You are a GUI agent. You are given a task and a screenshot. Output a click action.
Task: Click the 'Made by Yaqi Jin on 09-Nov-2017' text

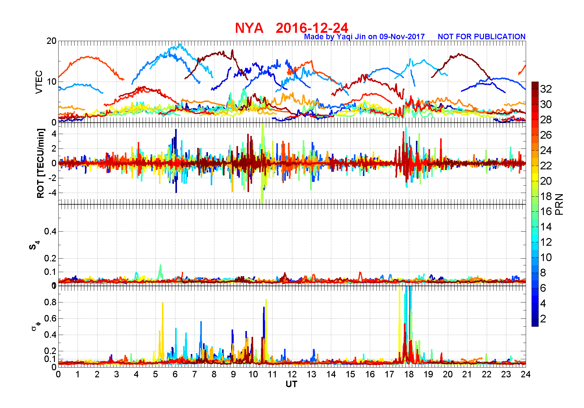tap(364, 37)
